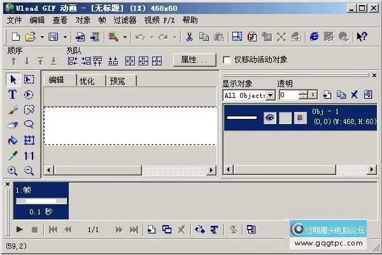Play the animation in the frame panel
382x255 pixels.
(20, 230)
